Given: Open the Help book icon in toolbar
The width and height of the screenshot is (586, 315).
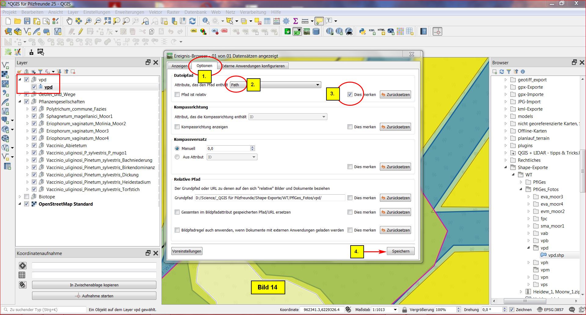Looking at the screenshot, I should [423, 31].
